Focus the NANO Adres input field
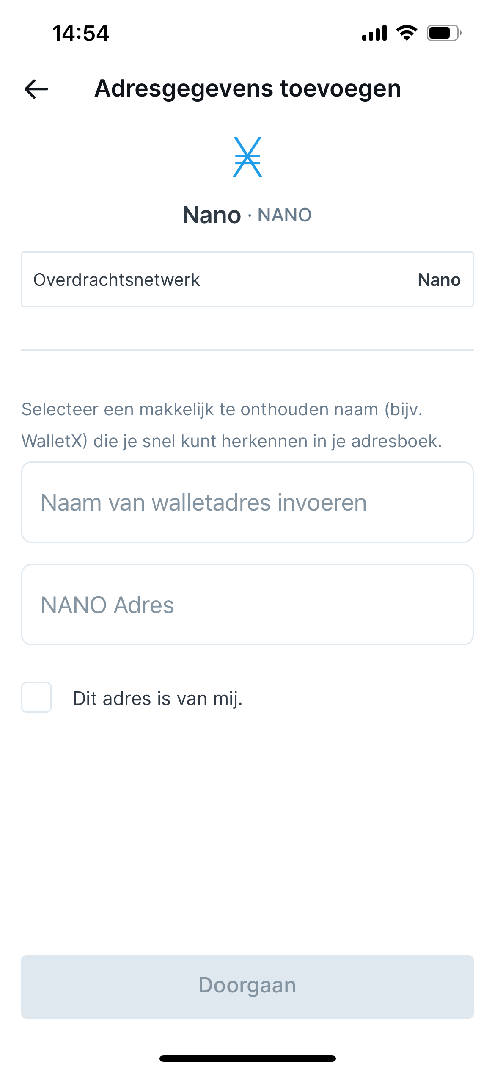Image resolution: width=495 pixels, height=1072 pixels. pos(247,605)
